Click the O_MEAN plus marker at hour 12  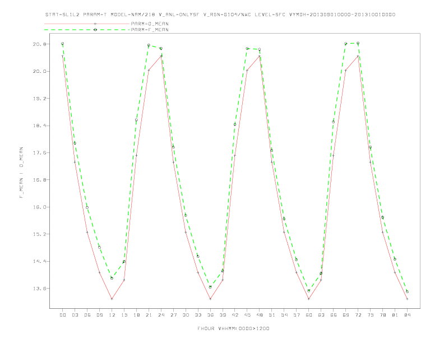(112, 299)
